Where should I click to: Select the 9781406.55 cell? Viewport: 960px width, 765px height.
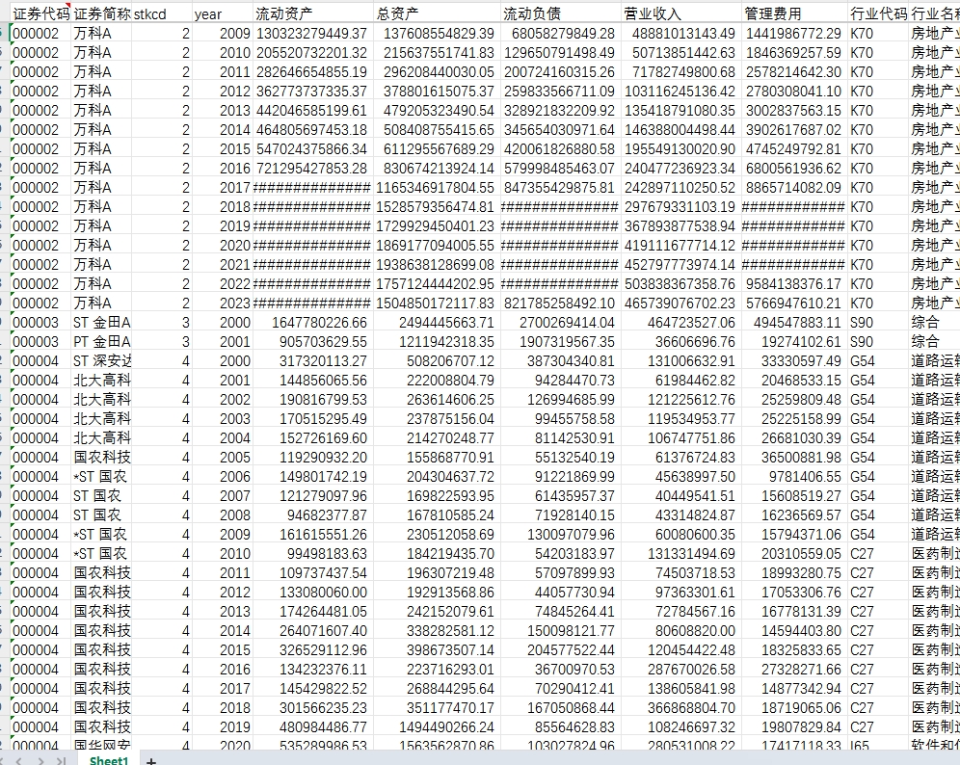[794, 477]
